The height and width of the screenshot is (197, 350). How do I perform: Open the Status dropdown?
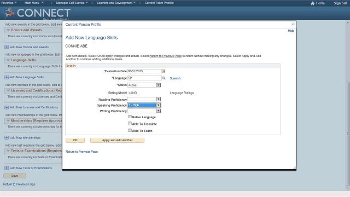point(158,85)
